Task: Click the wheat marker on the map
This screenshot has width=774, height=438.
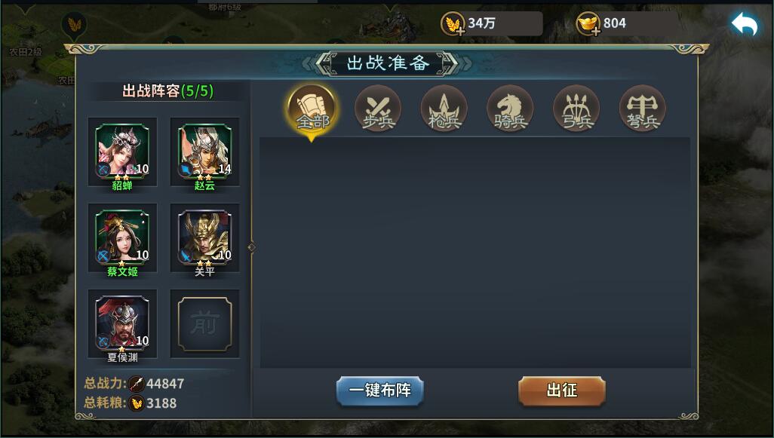Action: pos(74,24)
